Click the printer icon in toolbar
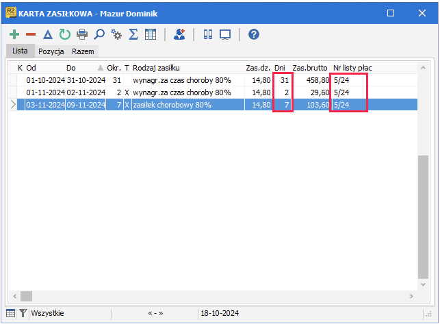This screenshot has width=440, height=324. click(x=82, y=34)
